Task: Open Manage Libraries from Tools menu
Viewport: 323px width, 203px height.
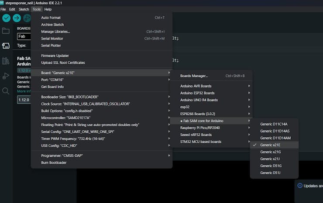Action: (x=102, y=31)
